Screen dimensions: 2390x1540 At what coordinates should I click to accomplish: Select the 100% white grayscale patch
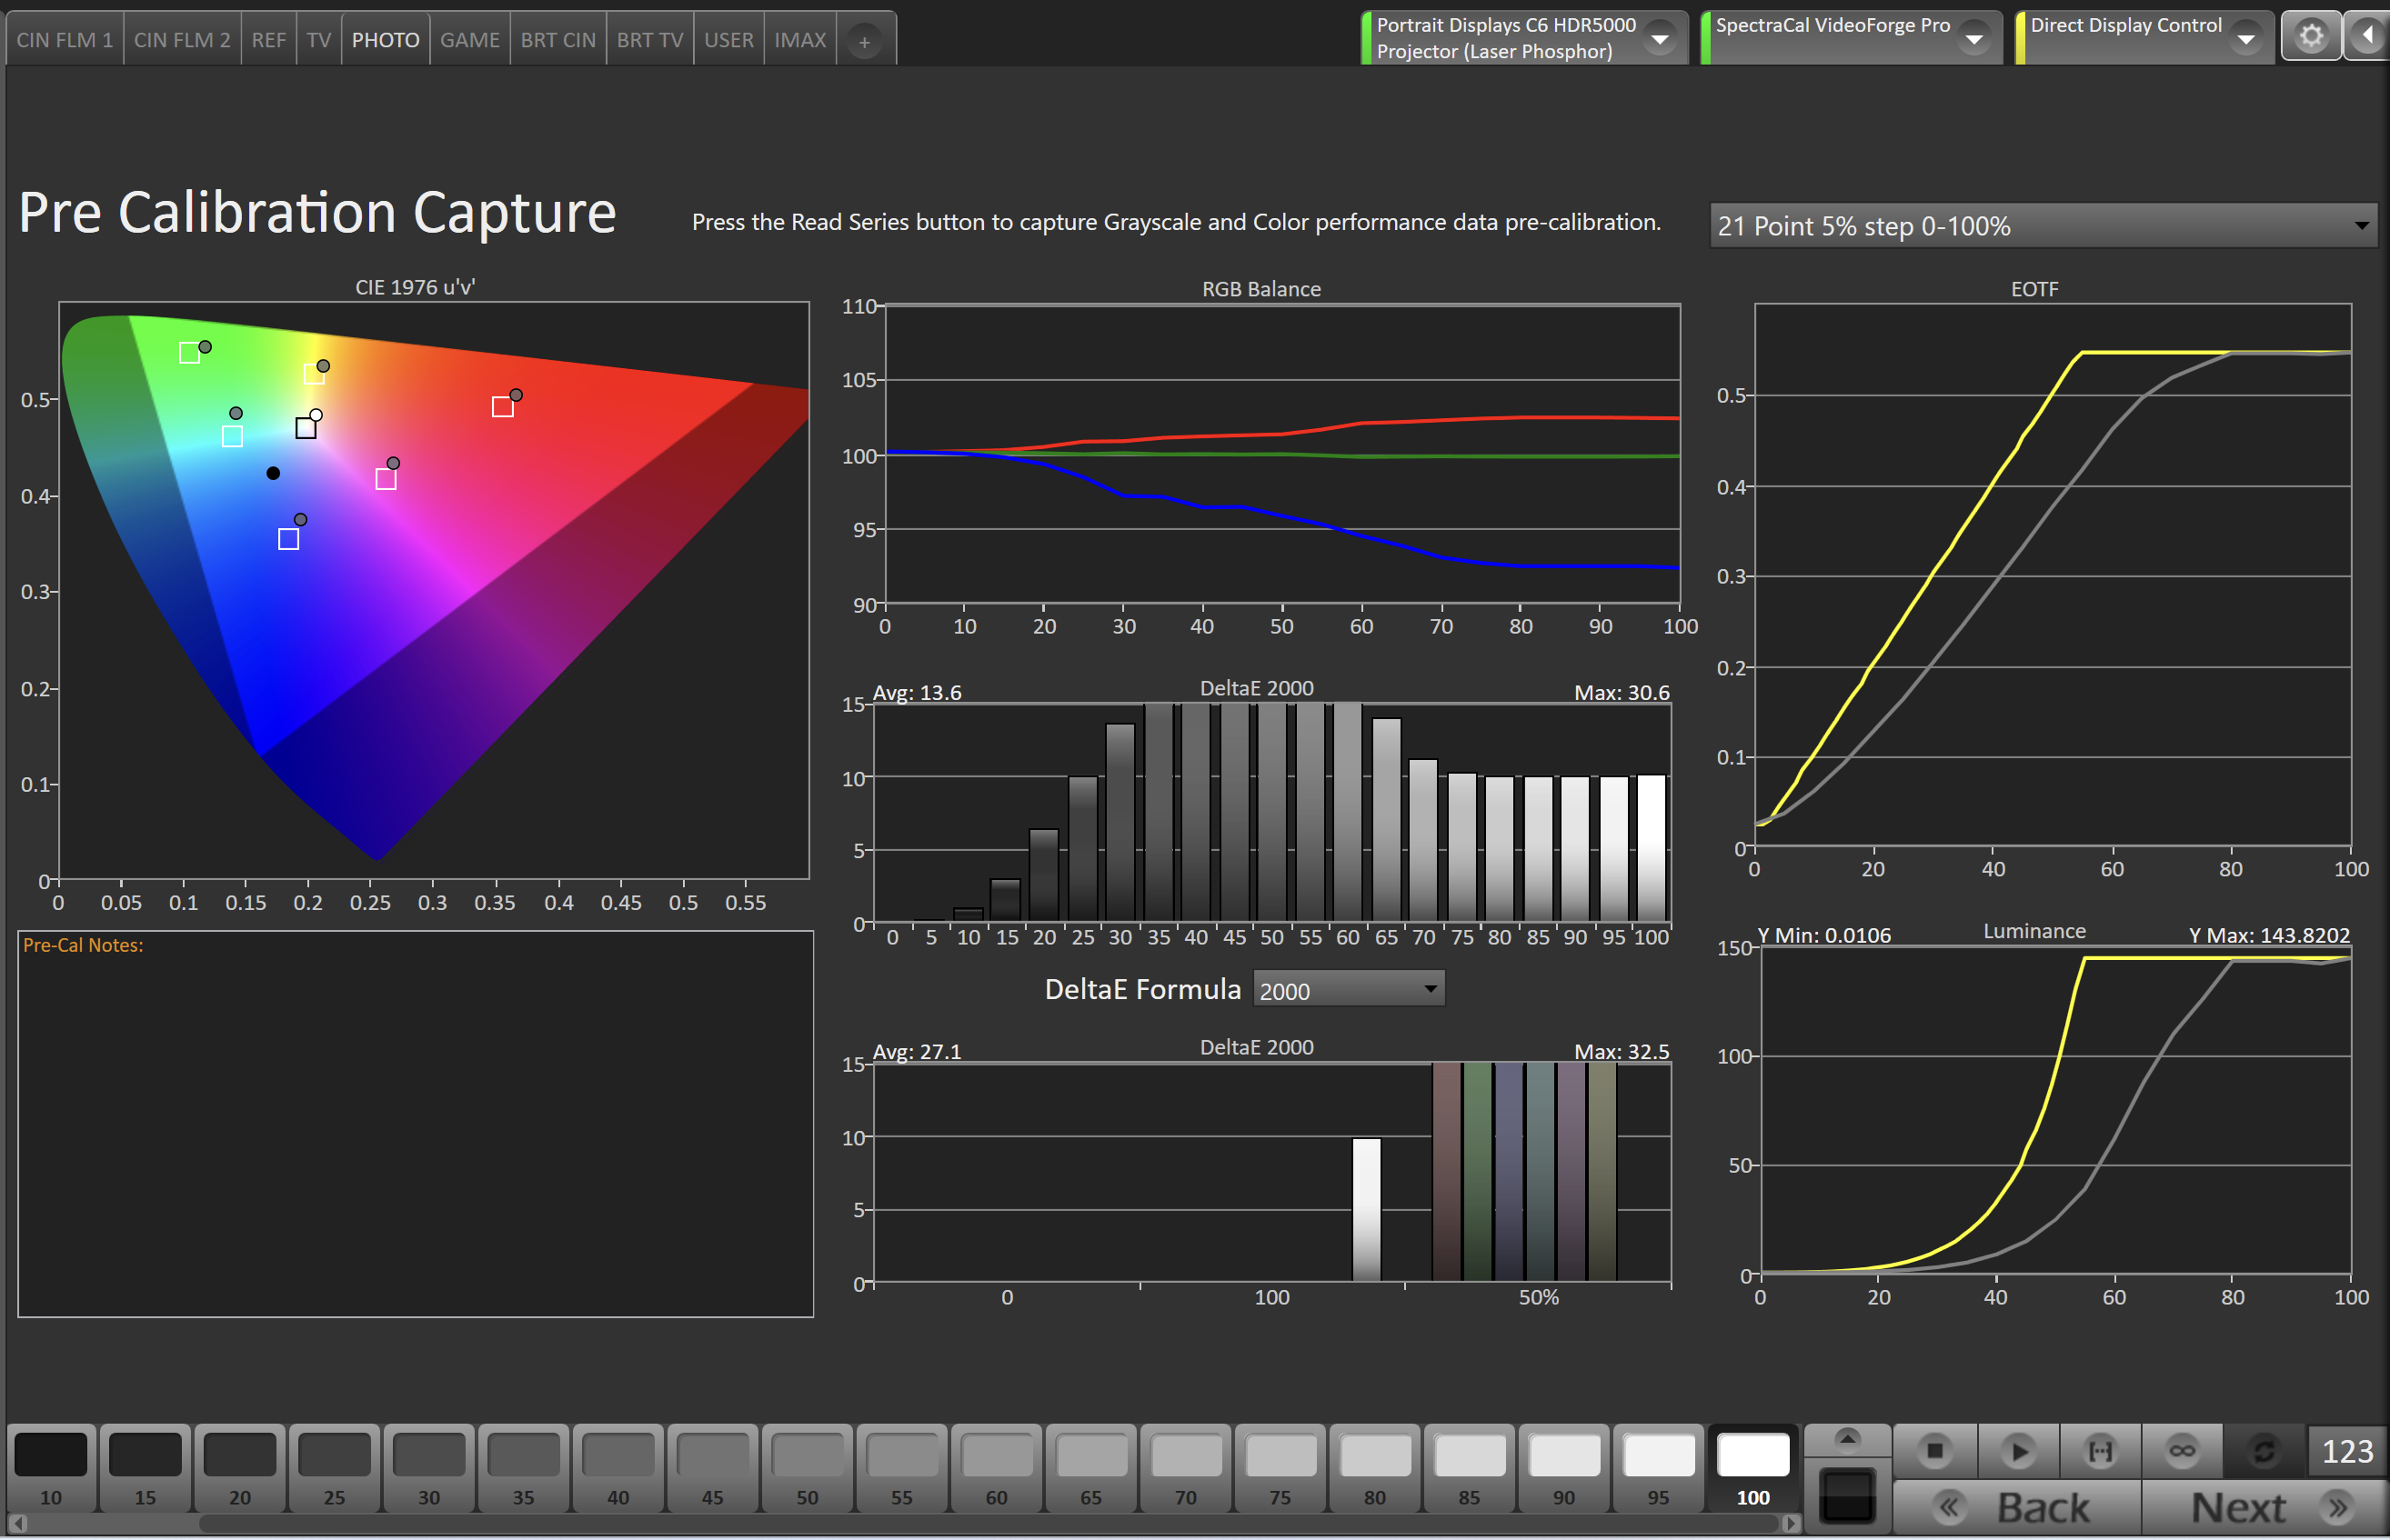coord(1752,1468)
